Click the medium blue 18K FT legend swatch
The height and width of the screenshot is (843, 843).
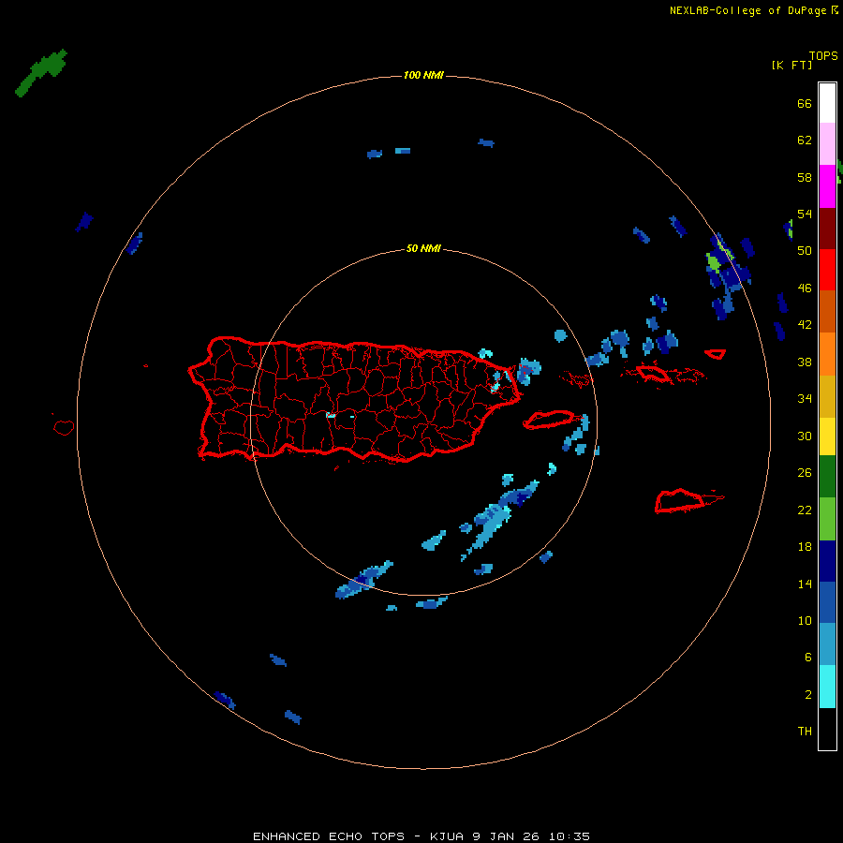(827, 602)
